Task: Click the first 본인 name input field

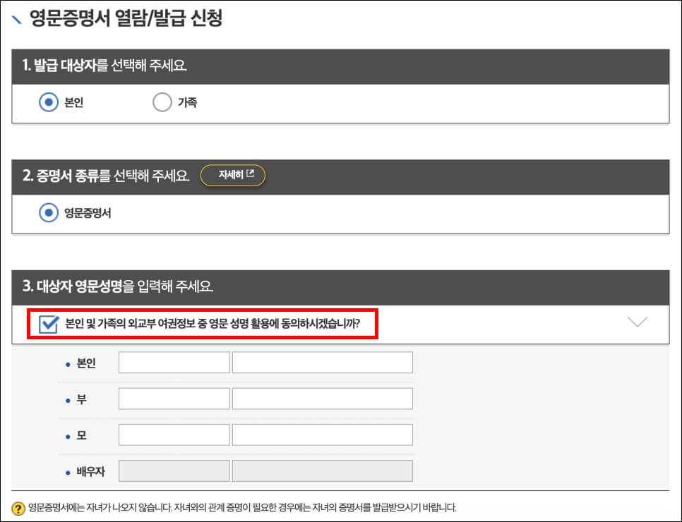Action: coord(174,362)
